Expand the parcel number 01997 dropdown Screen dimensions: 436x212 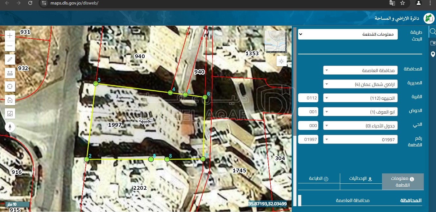[360, 139]
